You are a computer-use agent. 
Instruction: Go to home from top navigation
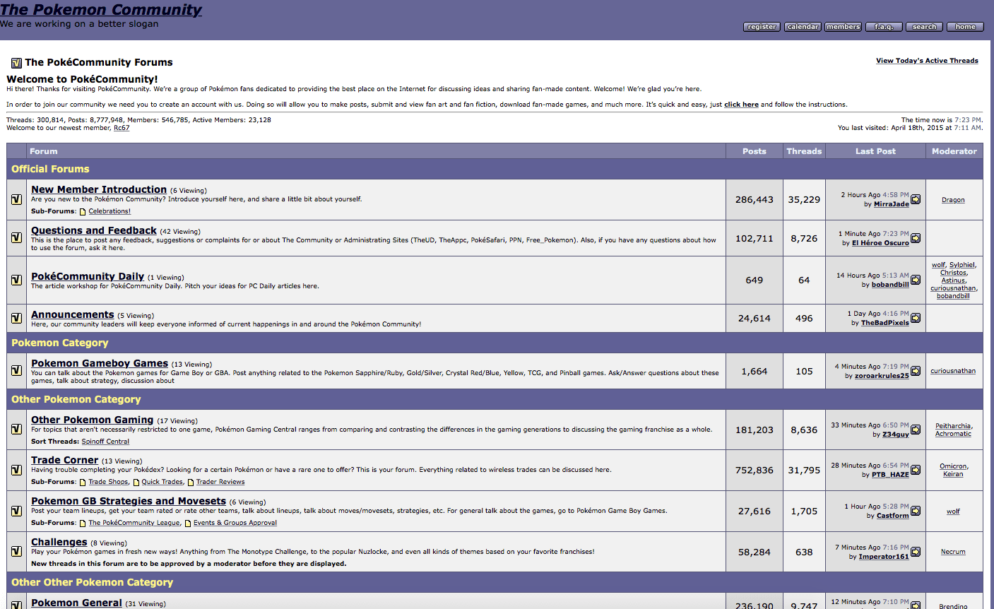pos(965,27)
